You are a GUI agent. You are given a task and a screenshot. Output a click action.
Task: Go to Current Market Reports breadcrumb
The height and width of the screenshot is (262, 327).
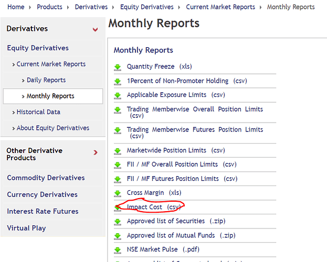[x=220, y=7]
